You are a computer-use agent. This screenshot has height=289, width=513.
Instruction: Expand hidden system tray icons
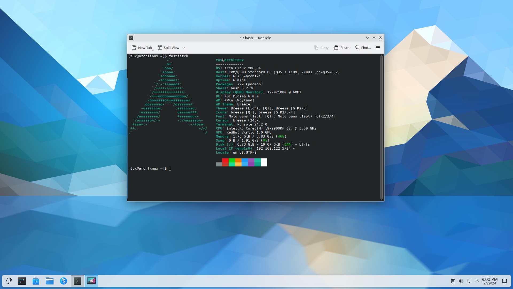coord(477,281)
